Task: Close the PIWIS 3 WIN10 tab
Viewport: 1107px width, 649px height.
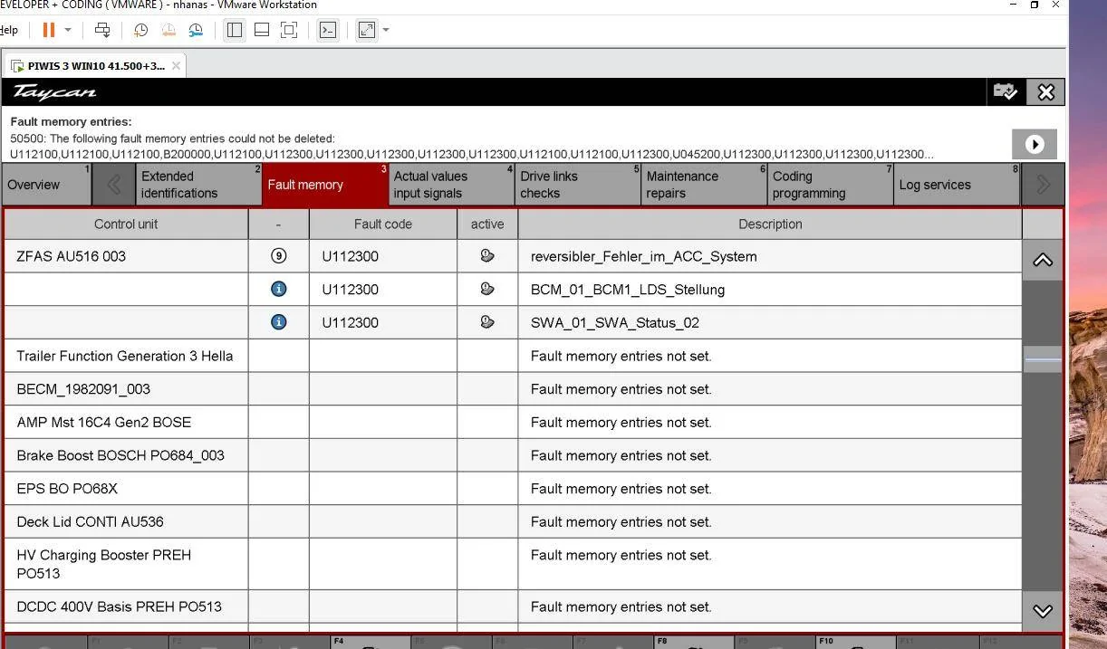Action: coord(176,66)
